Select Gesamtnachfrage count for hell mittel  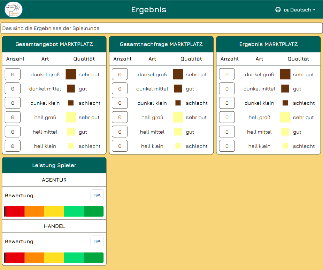pyautogui.click(x=120, y=132)
